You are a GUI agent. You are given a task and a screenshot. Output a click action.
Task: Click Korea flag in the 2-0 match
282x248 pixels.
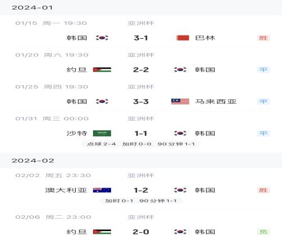(x=180, y=232)
